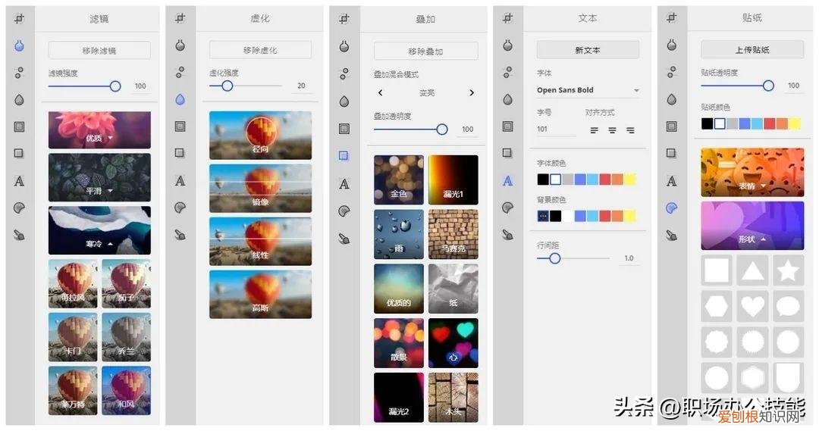
Task: Click the next arrow for 叠加混合模式
Action: (x=471, y=93)
